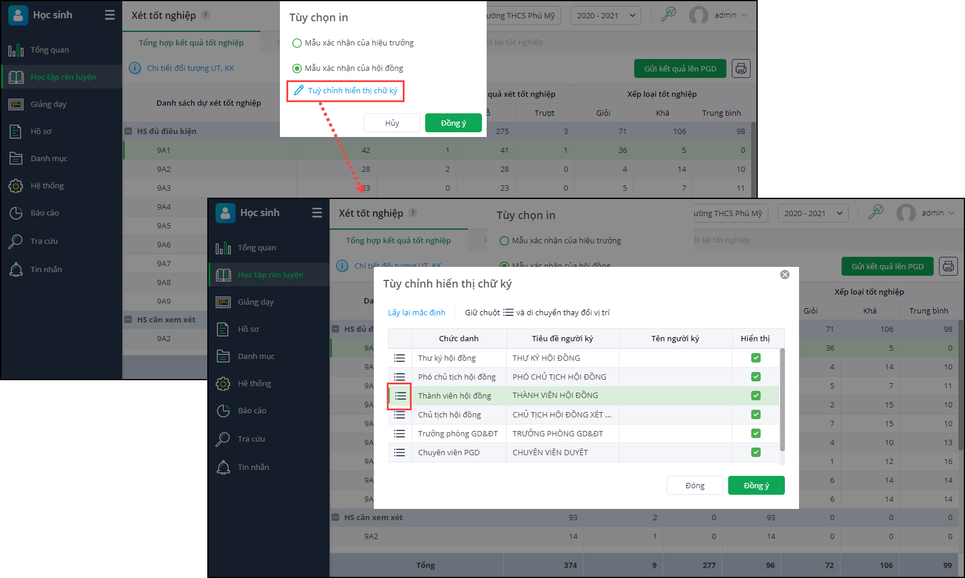Click the Học sinh logo in back window
The width and height of the screenshot is (965, 578).
coord(18,15)
